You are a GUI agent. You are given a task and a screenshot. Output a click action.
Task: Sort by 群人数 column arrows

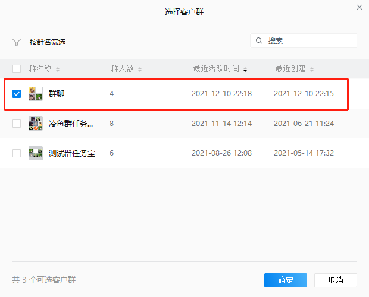point(140,69)
